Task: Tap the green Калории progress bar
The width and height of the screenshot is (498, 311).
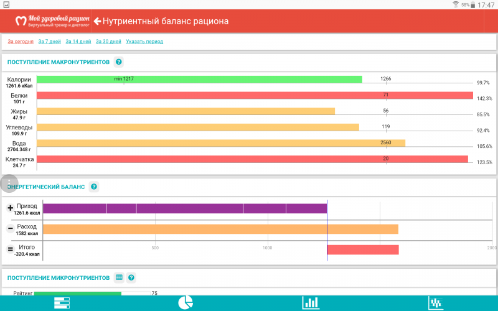Action: 199,80
